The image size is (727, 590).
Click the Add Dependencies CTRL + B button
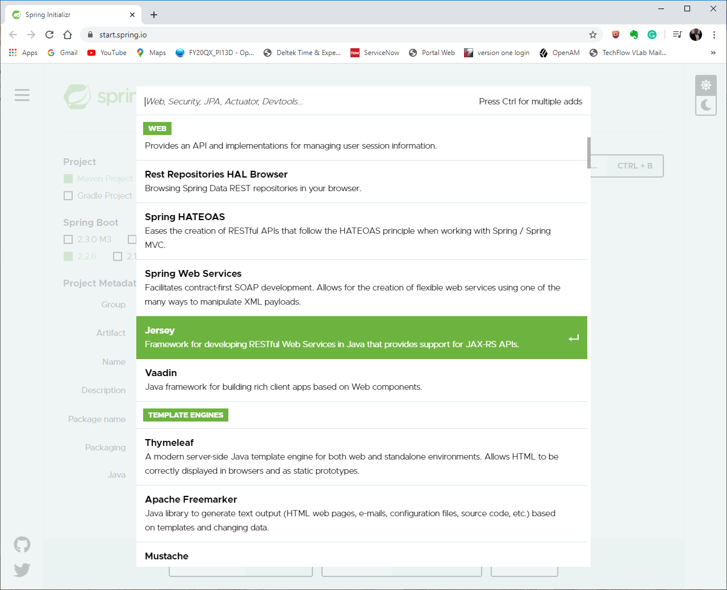[x=627, y=166]
